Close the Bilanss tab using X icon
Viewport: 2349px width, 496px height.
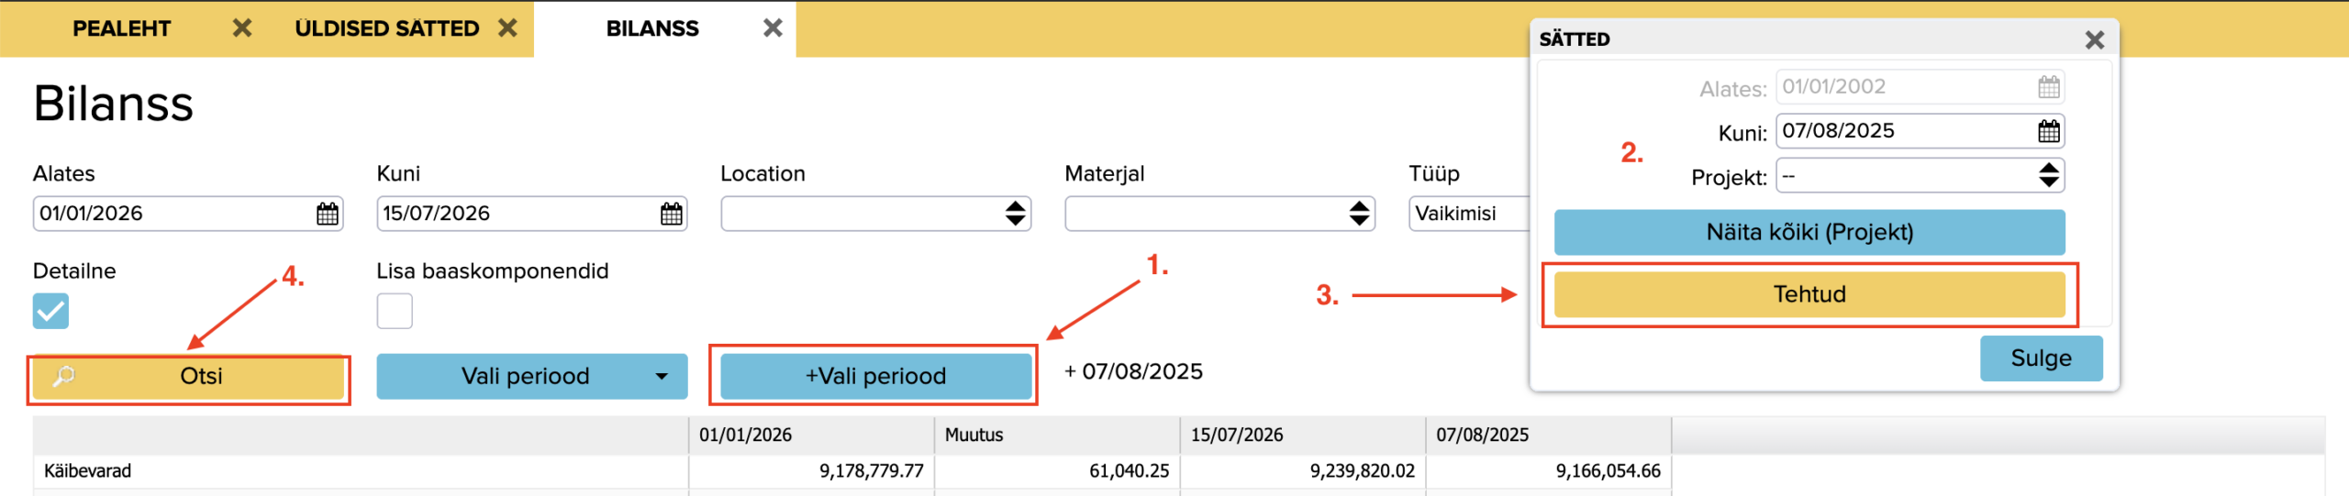[x=774, y=28]
